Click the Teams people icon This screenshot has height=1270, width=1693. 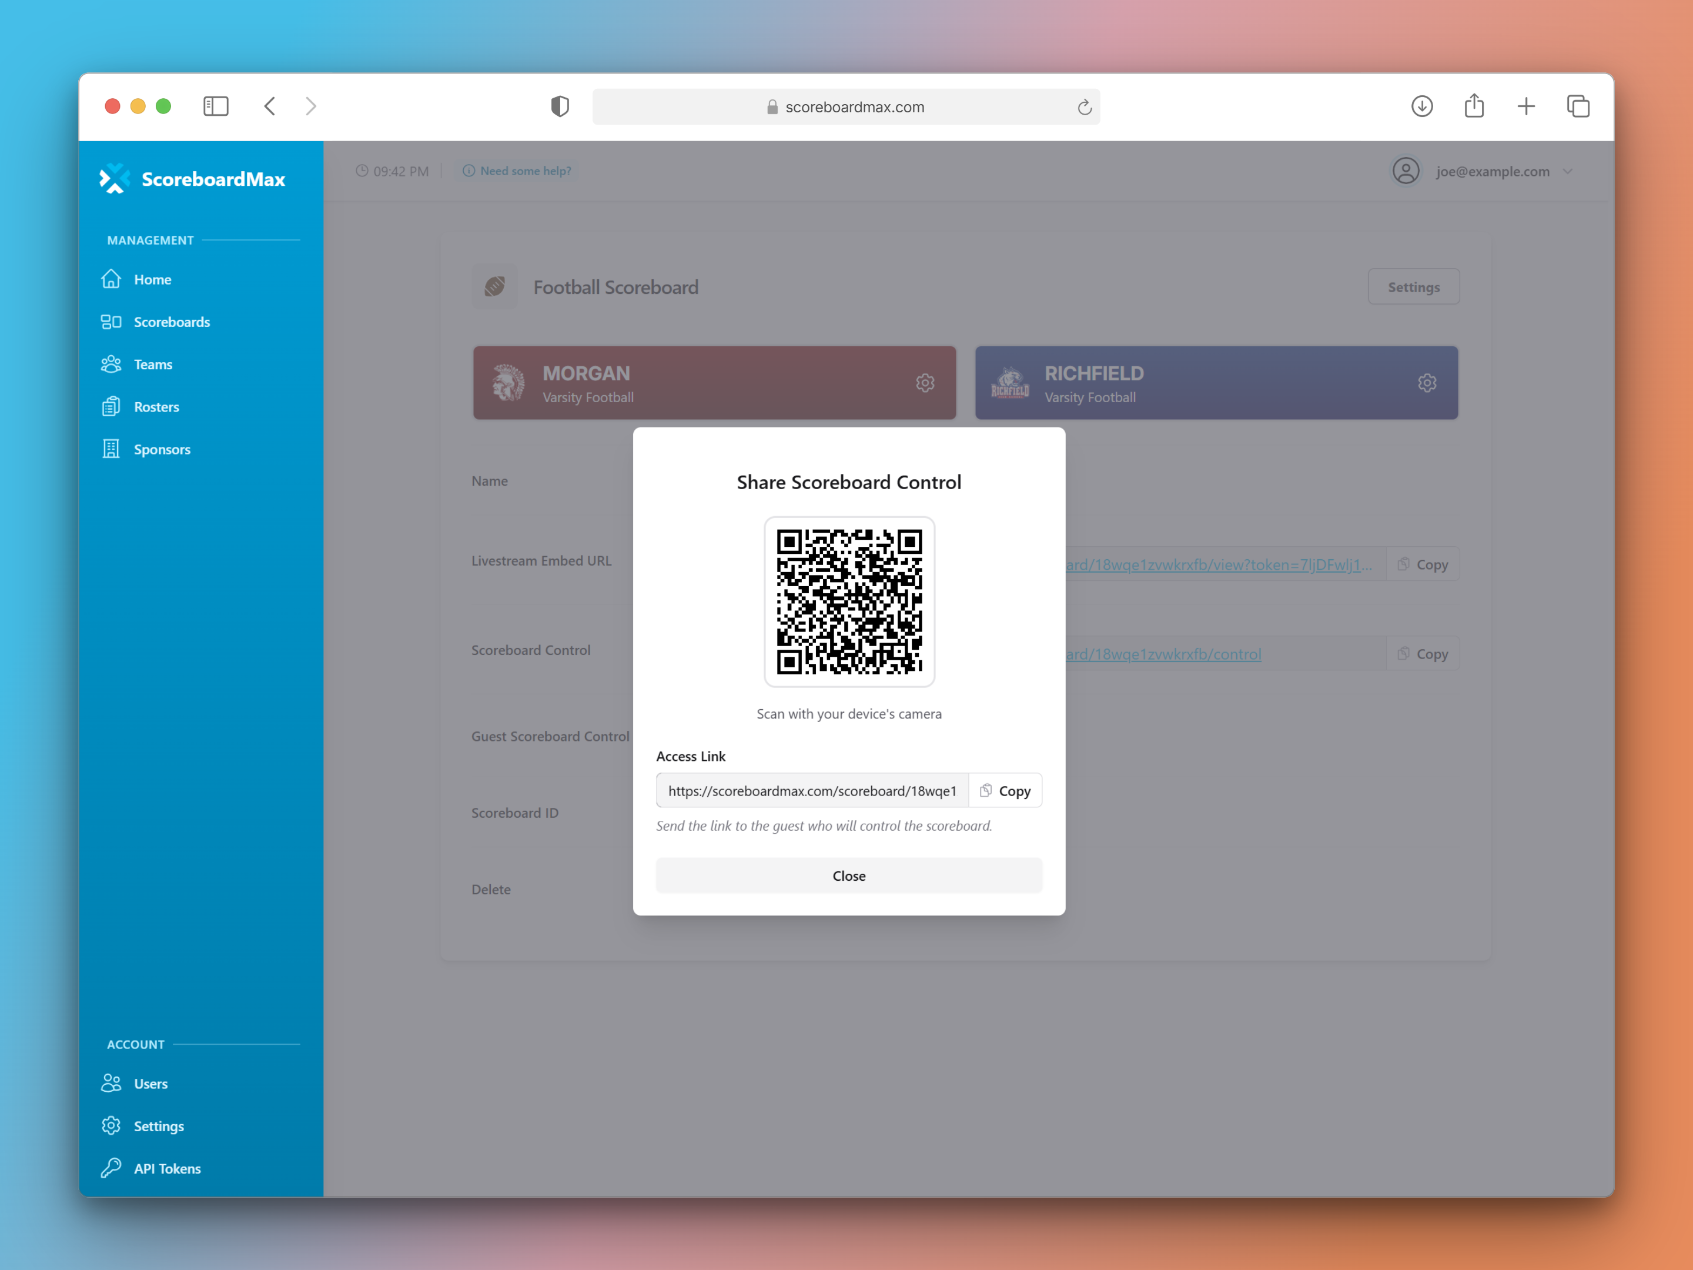click(x=111, y=363)
